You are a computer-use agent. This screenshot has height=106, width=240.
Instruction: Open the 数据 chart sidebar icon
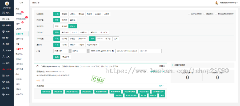point(3,32)
